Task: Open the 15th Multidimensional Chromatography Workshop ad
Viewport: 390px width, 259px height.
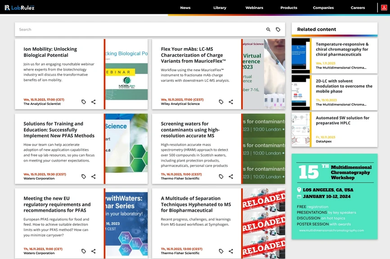Action: [334, 197]
